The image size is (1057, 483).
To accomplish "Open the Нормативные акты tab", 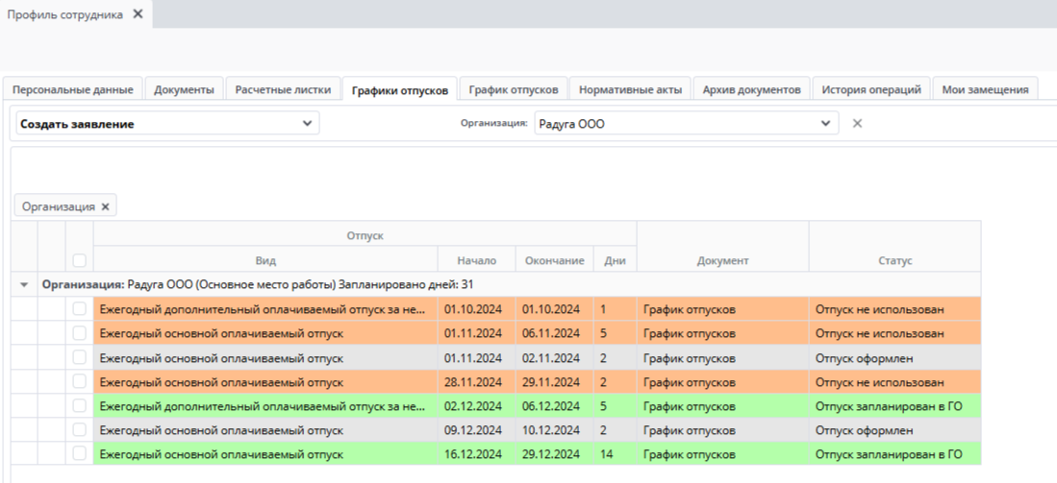I will pyautogui.click(x=630, y=90).
